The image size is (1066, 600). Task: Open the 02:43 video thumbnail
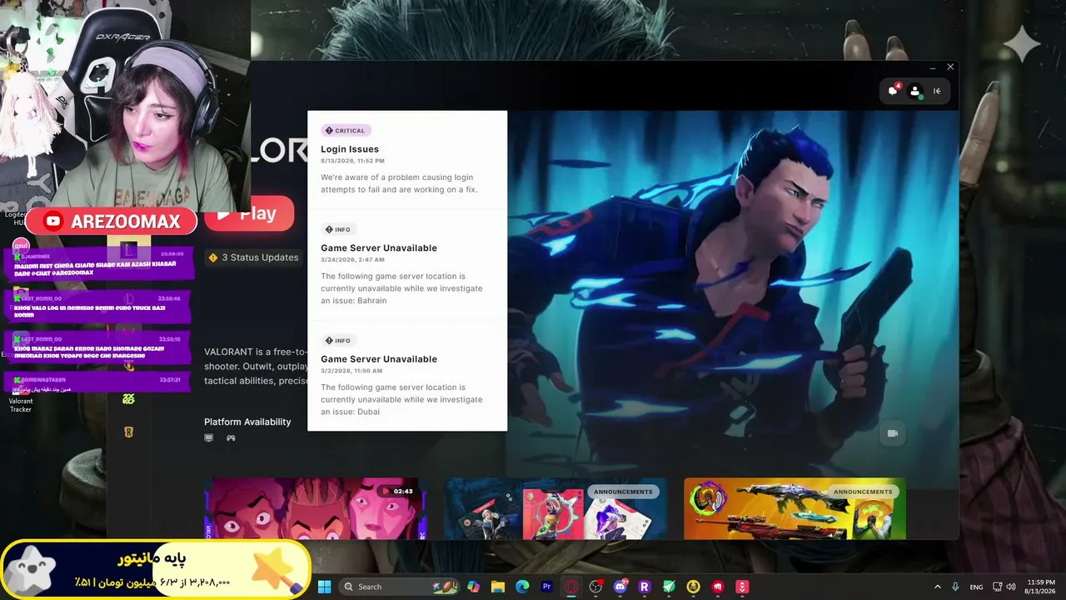pyautogui.click(x=316, y=508)
